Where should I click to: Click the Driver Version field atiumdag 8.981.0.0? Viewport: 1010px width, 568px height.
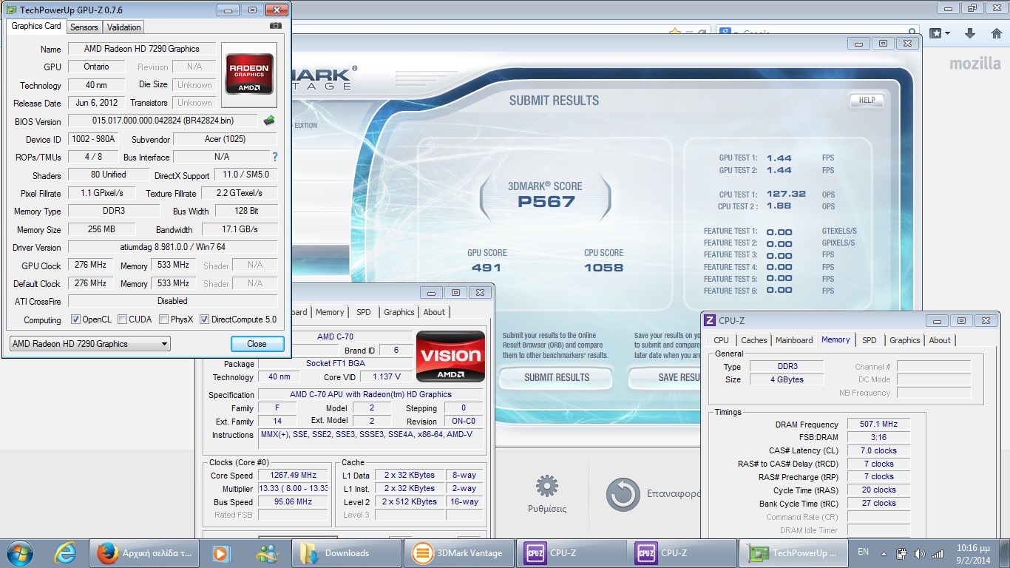point(173,247)
